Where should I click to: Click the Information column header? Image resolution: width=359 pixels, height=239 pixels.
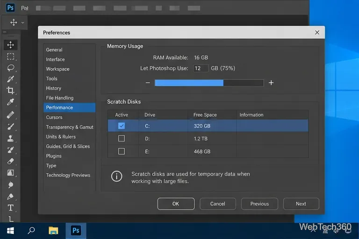tap(251, 115)
